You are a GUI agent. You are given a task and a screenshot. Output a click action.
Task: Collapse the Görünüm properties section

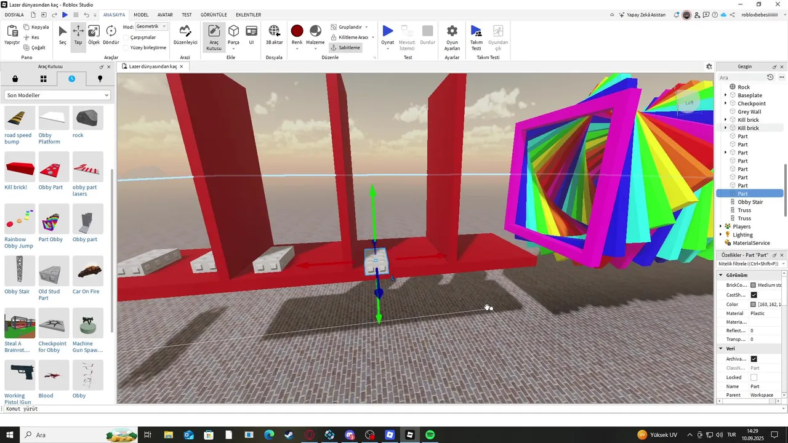point(721,275)
